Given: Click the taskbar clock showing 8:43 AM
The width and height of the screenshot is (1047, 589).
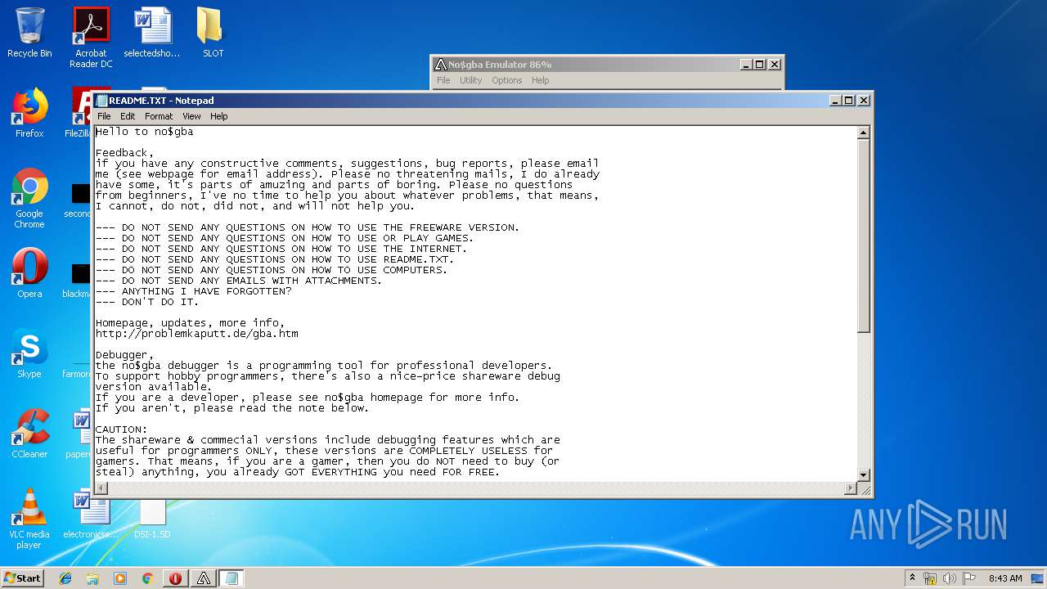Looking at the screenshot, I should [1005, 578].
